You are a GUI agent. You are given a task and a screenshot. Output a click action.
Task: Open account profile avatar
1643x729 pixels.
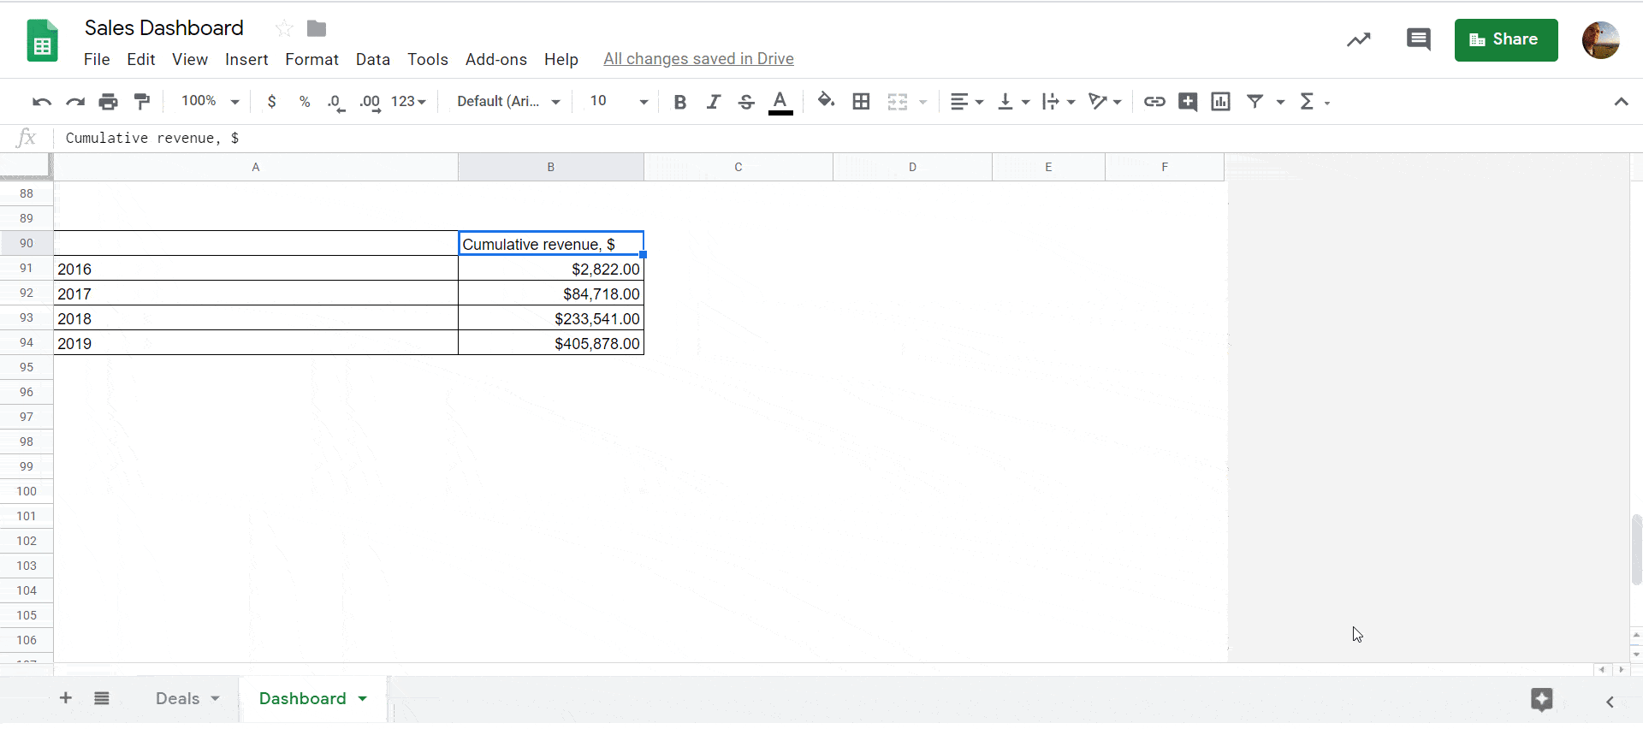click(x=1600, y=40)
